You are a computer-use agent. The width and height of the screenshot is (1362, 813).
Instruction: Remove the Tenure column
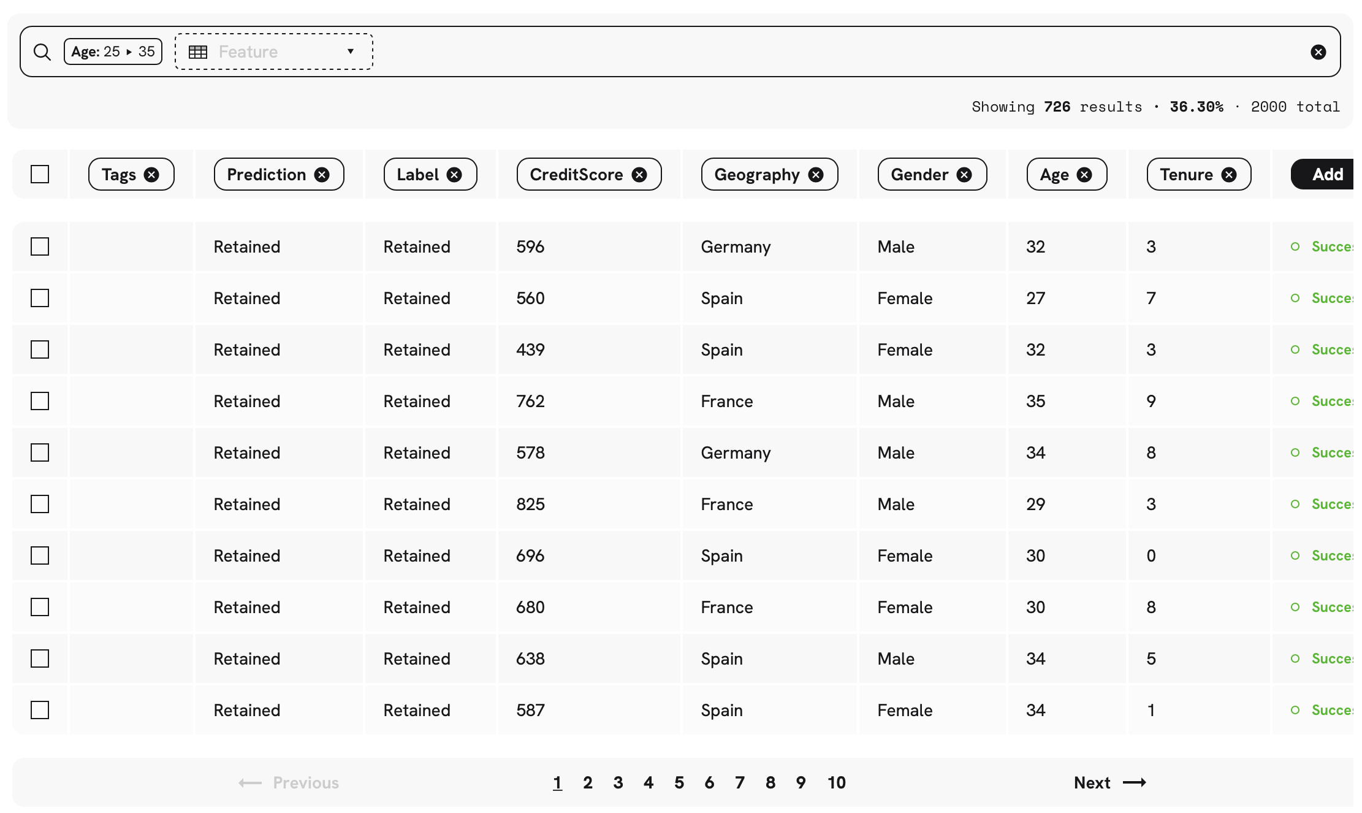coord(1229,175)
